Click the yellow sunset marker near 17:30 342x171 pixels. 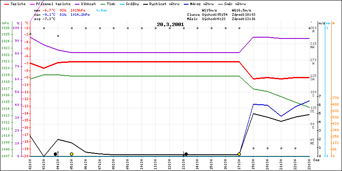[239, 154]
